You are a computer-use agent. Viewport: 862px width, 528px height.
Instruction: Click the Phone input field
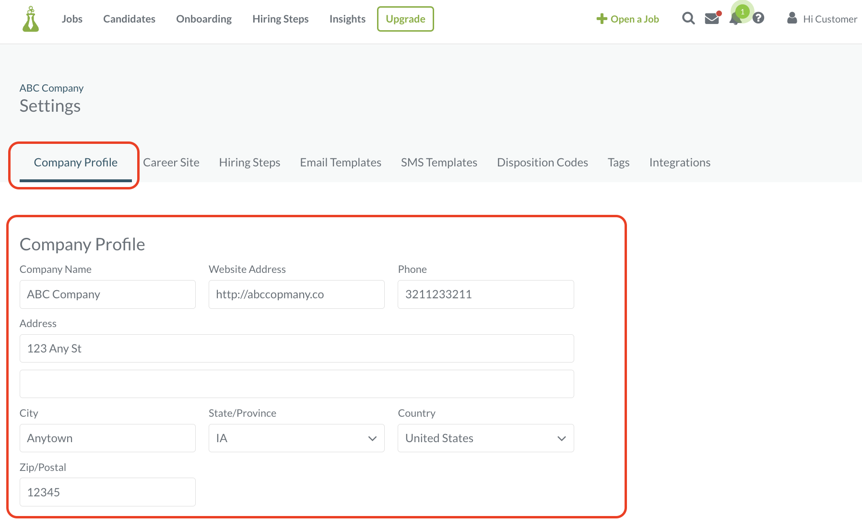click(485, 294)
